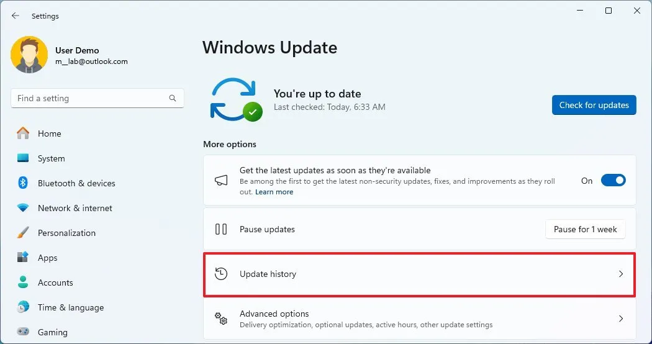This screenshot has height=344, width=652.
Task: Click the back arrow in Settings
Action: click(x=16, y=16)
